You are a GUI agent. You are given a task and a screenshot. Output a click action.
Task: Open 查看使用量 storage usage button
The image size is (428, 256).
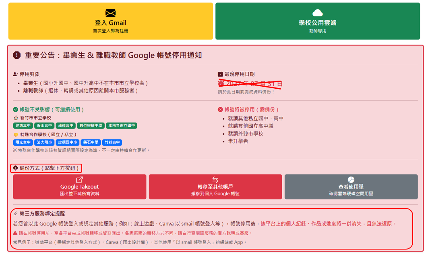coord(351,187)
